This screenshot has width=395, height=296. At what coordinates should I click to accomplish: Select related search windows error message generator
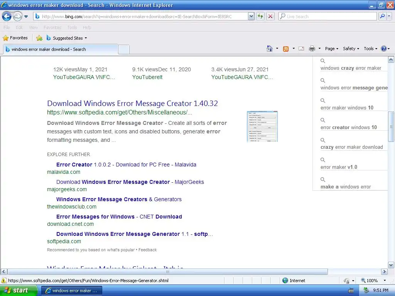354,88
